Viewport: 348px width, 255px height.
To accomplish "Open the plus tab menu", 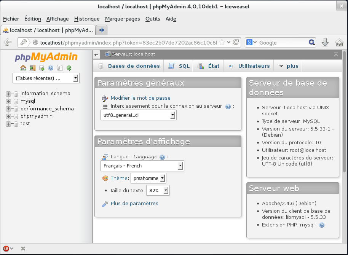I will [288, 66].
